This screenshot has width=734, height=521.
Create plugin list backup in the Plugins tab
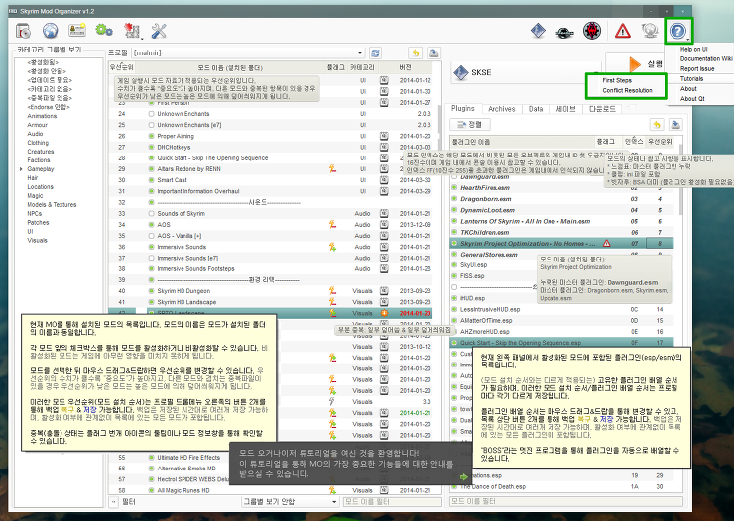pos(675,124)
